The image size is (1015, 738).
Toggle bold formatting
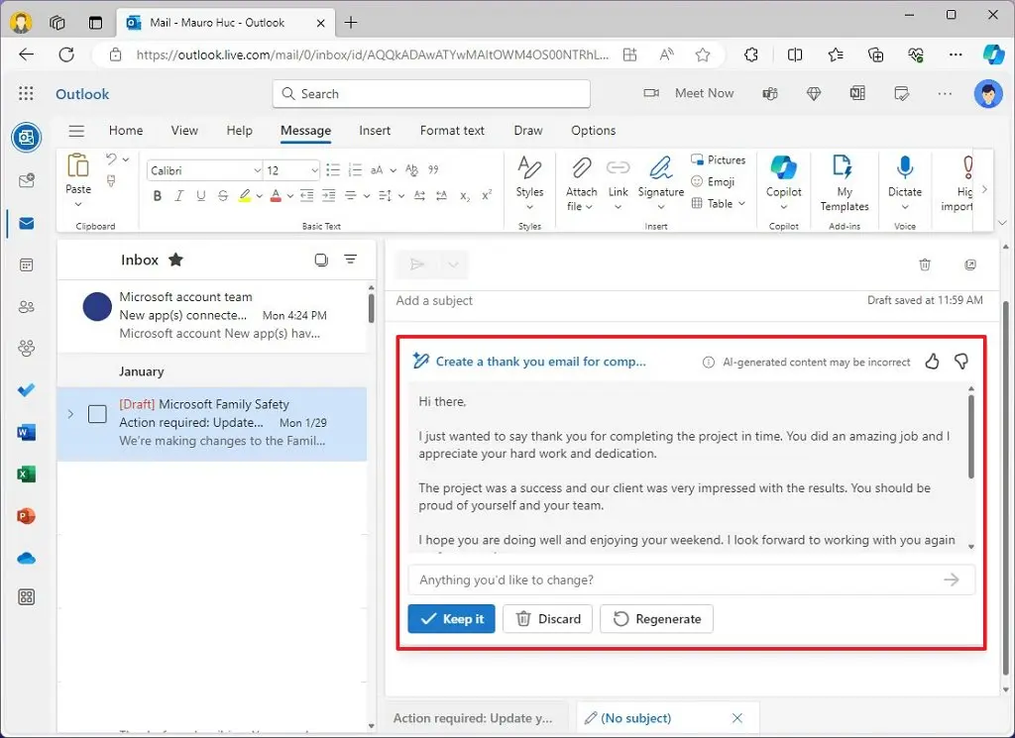tap(157, 196)
